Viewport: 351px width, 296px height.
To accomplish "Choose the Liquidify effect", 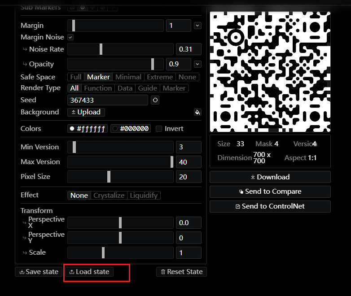I will (x=144, y=196).
